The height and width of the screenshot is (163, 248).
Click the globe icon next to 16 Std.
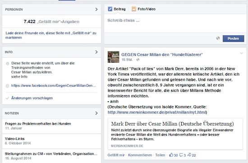[138, 60]
